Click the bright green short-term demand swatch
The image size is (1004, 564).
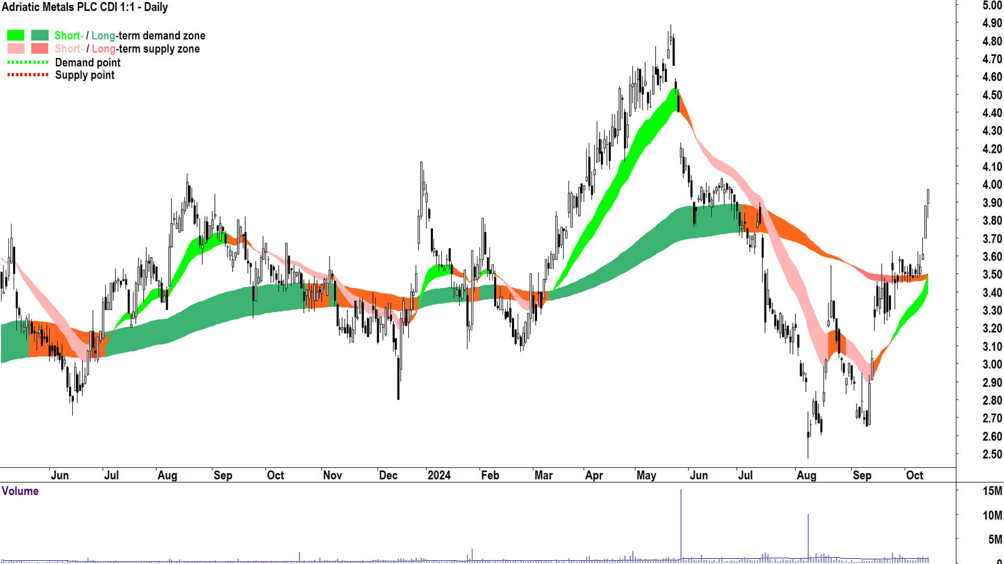16,36
